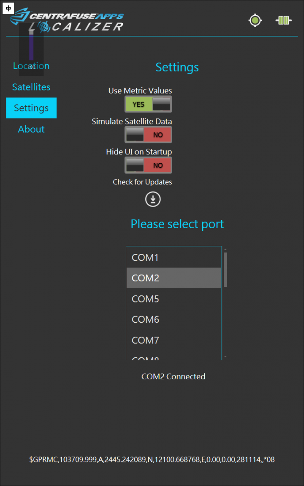Viewport: 304px width, 486px height.
Task: Pick COM7 in the port list
Action: tap(174, 340)
